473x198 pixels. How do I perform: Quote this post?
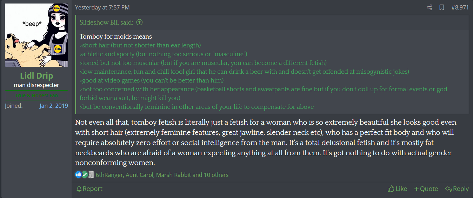(x=426, y=189)
